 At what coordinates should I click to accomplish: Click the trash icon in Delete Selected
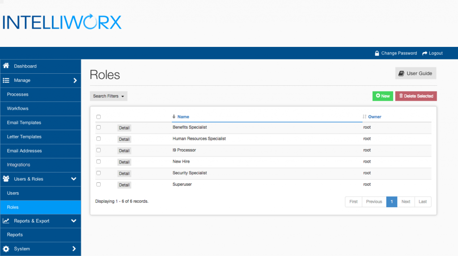click(401, 96)
